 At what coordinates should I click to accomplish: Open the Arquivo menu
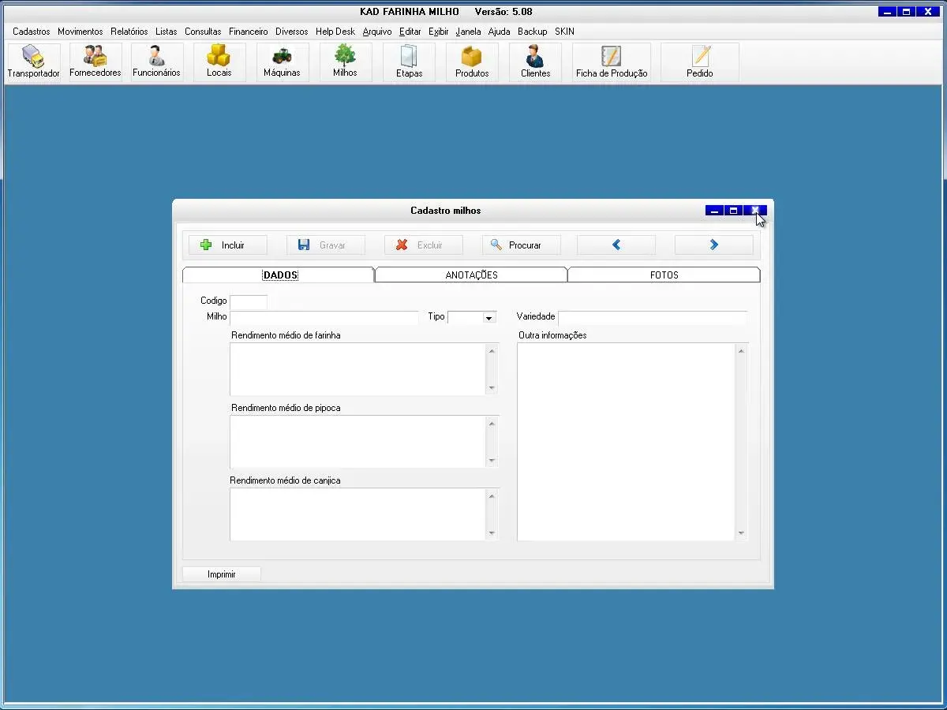377,32
